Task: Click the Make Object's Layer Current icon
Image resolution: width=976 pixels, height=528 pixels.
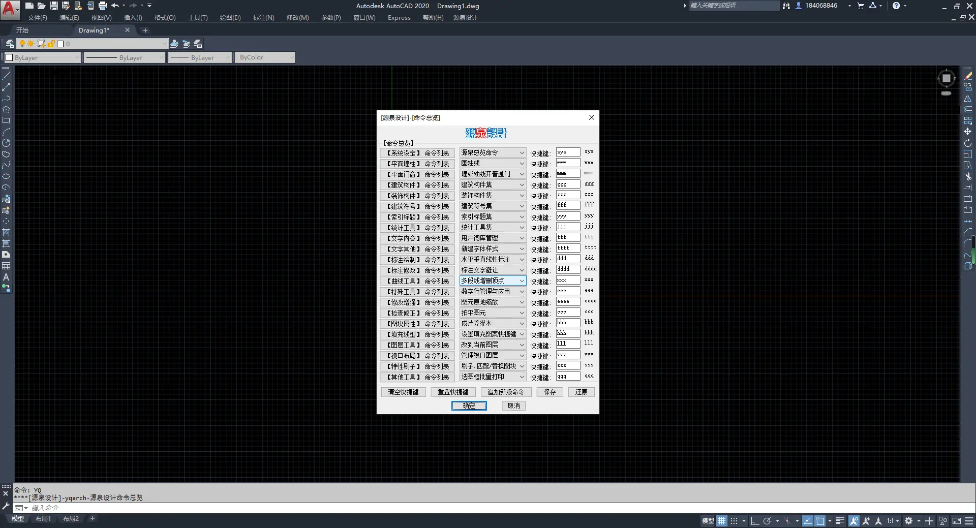Action: point(174,44)
